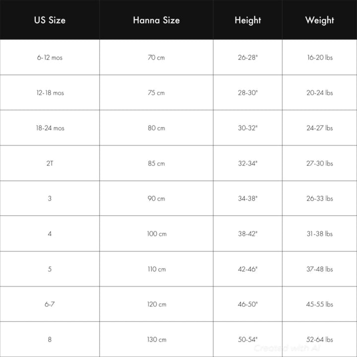Click the US Size column header
The height and width of the screenshot is (357, 357).
tap(50, 20)
